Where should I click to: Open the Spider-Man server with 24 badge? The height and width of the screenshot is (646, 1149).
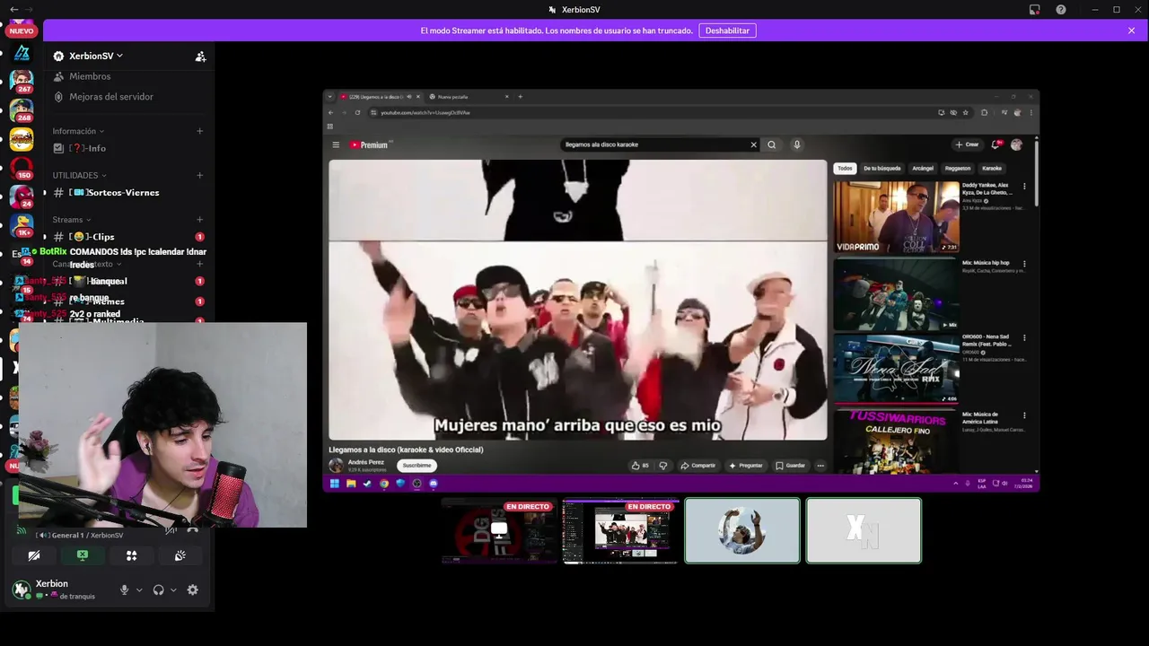22,196
